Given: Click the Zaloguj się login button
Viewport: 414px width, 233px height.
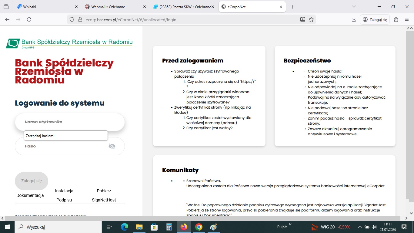Looking at the screenshot, I should coord(32,181).
